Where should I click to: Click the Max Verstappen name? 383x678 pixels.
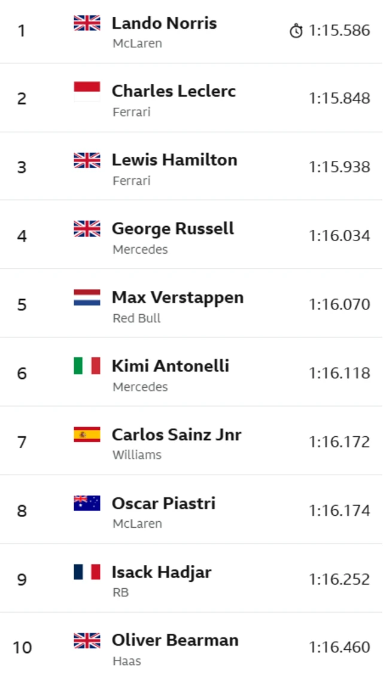(x=177, y=297)
